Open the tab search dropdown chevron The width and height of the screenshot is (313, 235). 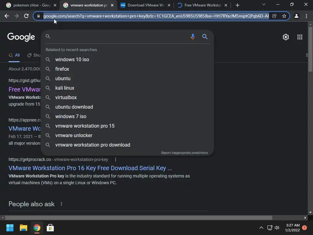(x=264, y=4)
